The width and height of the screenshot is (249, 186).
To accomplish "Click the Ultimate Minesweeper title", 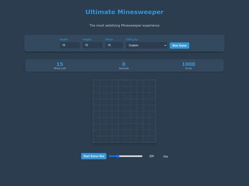I will [125, 12].
